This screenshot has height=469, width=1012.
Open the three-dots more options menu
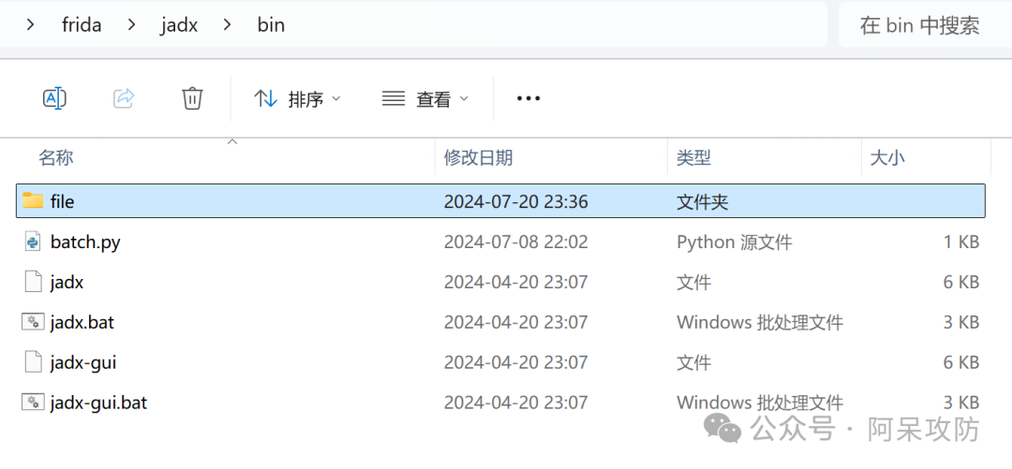point(528,98)
